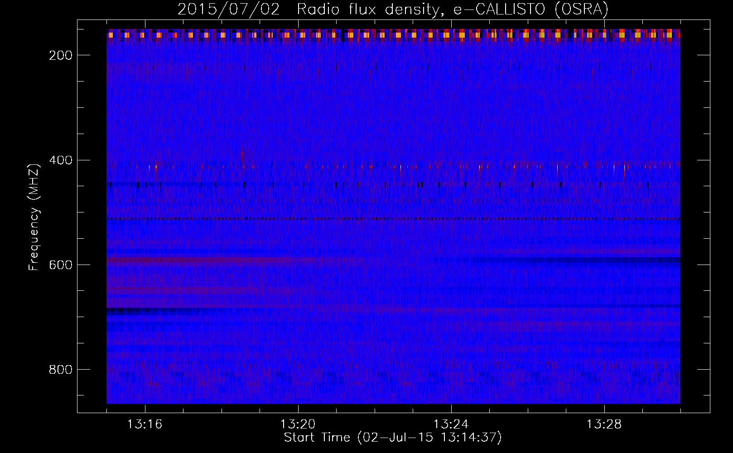Screen dimensions: 733x453
Task: Click the 200 frequency tick label
Action: point(61,55)
